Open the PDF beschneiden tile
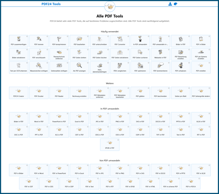The image size is (219, 194). (160, 93)
